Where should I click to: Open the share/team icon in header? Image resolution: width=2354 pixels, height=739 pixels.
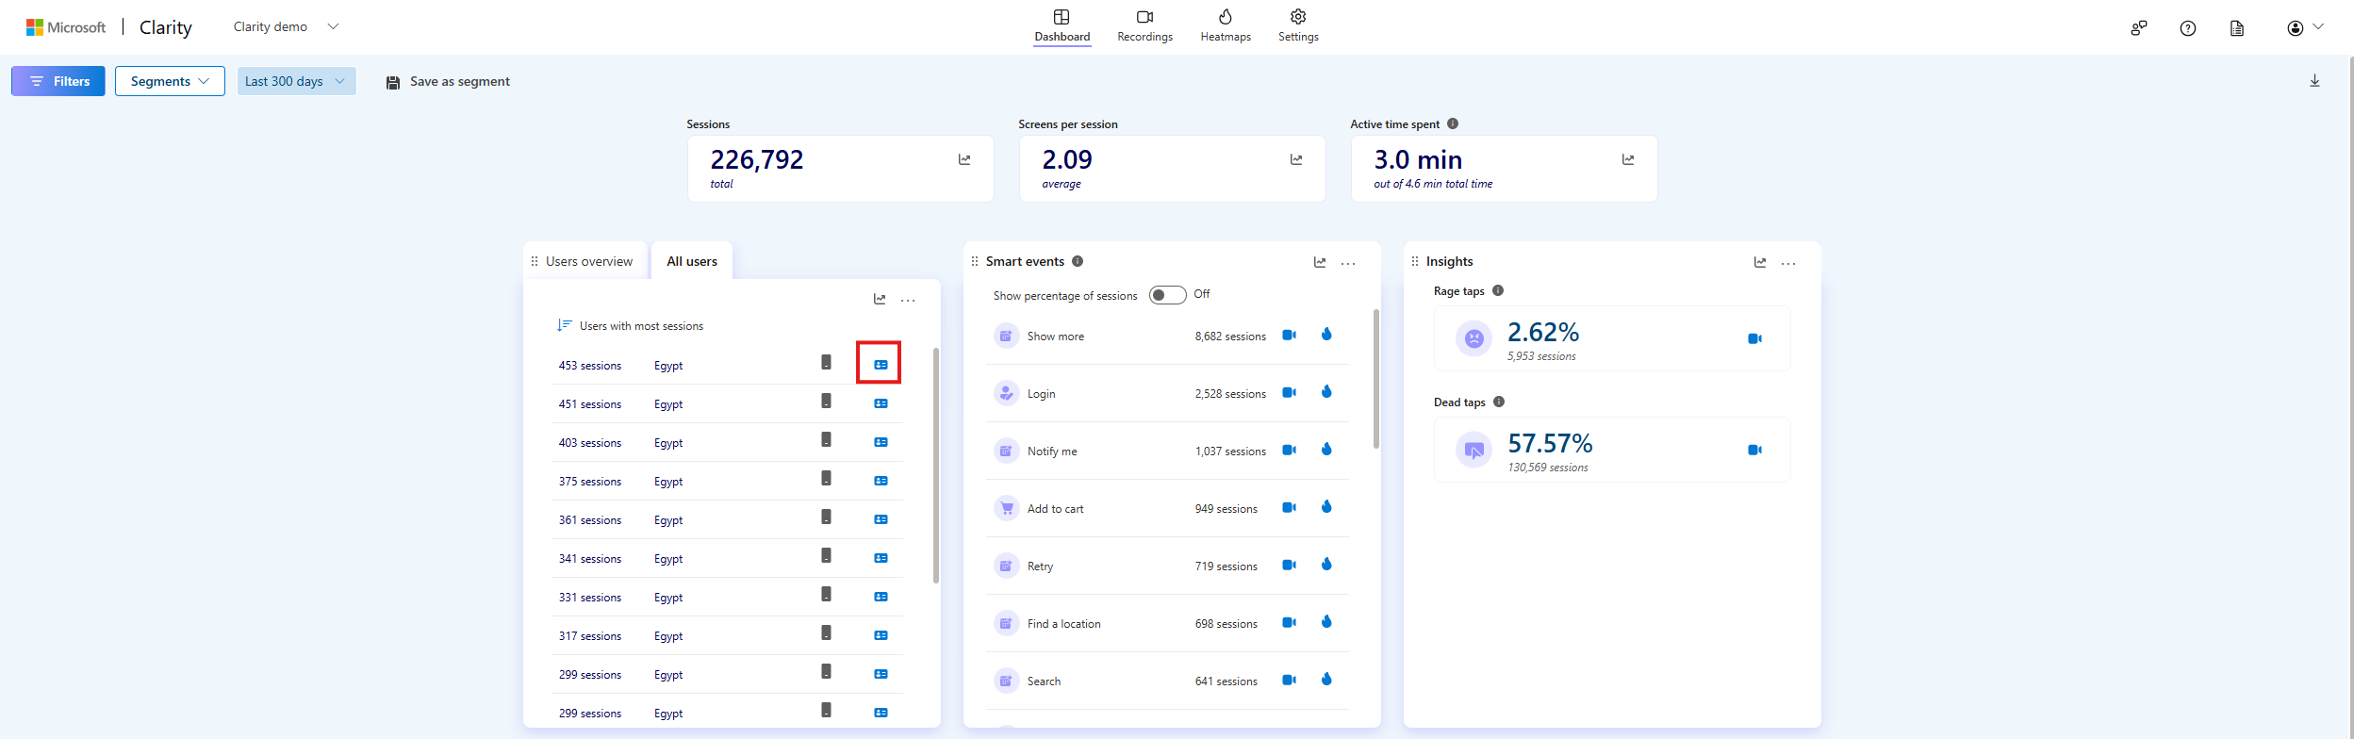[2139, 28]
